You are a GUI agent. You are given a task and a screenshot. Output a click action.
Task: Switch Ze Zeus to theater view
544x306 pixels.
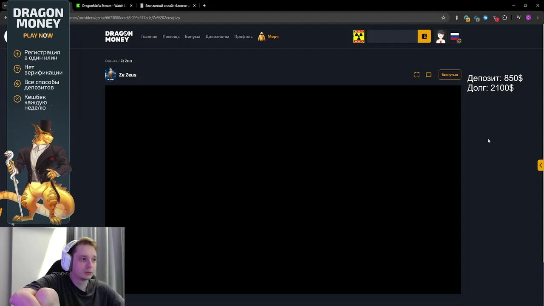point(428,75)
